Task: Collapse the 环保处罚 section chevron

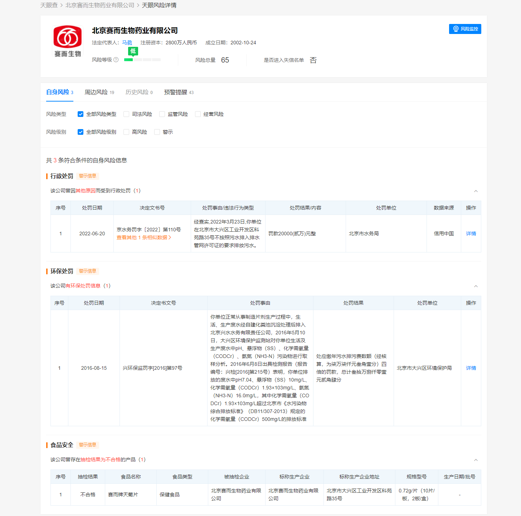Action: (x=476, y=286)
